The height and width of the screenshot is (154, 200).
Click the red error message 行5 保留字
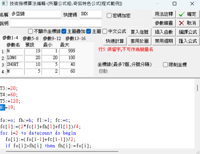[x=126, y=49]
